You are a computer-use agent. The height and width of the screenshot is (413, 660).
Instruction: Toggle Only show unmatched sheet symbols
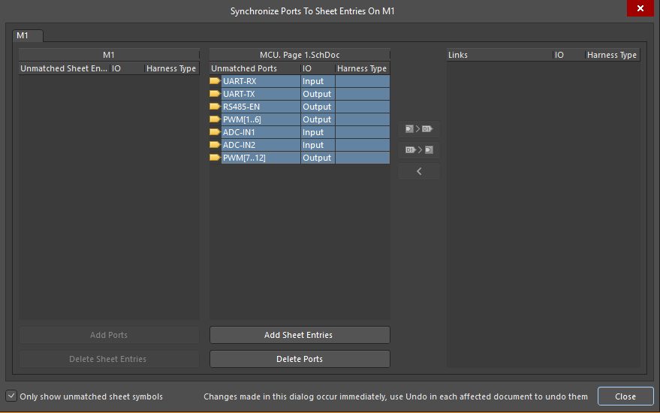click(x=11, y=396)
